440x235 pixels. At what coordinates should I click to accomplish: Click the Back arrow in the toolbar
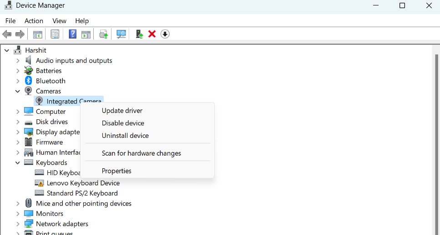tap(7, 34)
